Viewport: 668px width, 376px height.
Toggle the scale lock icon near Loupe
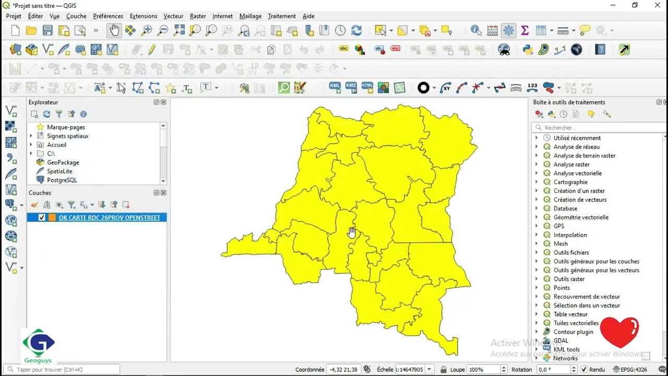point(444,369)
